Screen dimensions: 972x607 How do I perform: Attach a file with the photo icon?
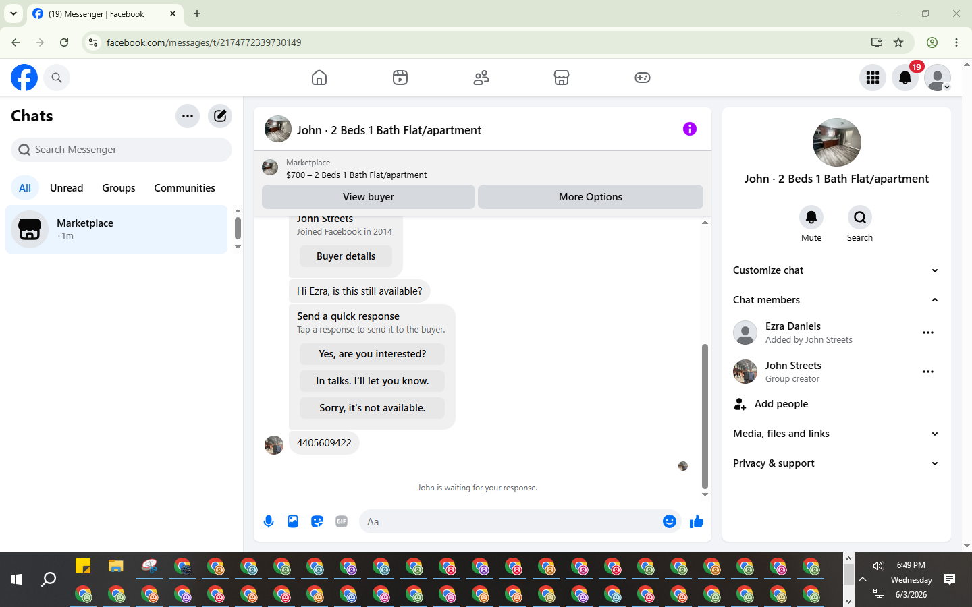click(293, 521)
